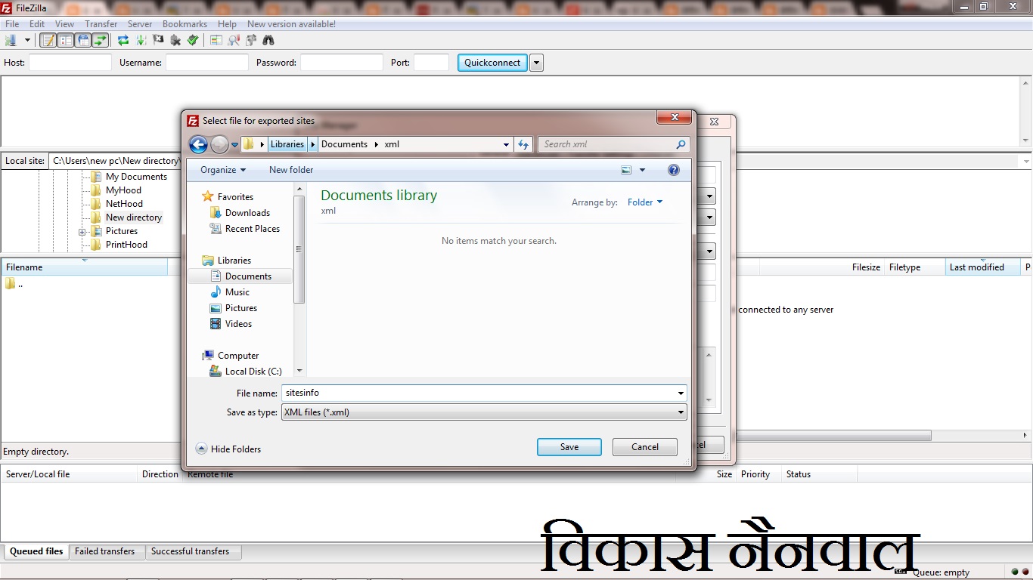
Task: Click the New folder button
Action: [291, 170]
